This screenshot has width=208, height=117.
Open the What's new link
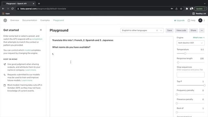point(199,38)
